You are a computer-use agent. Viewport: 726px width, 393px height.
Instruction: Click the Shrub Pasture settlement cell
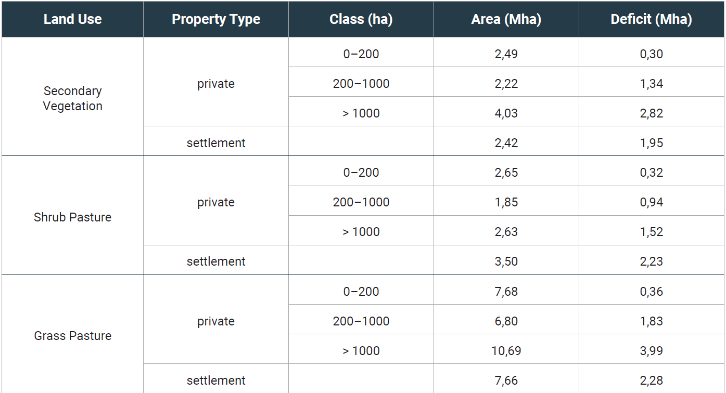[x=216, y=261]
